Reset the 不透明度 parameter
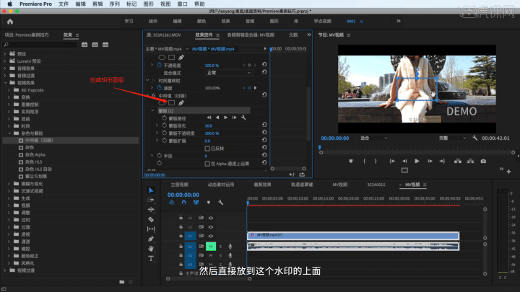Screen dimensions: 520x292 coord(264,65)
